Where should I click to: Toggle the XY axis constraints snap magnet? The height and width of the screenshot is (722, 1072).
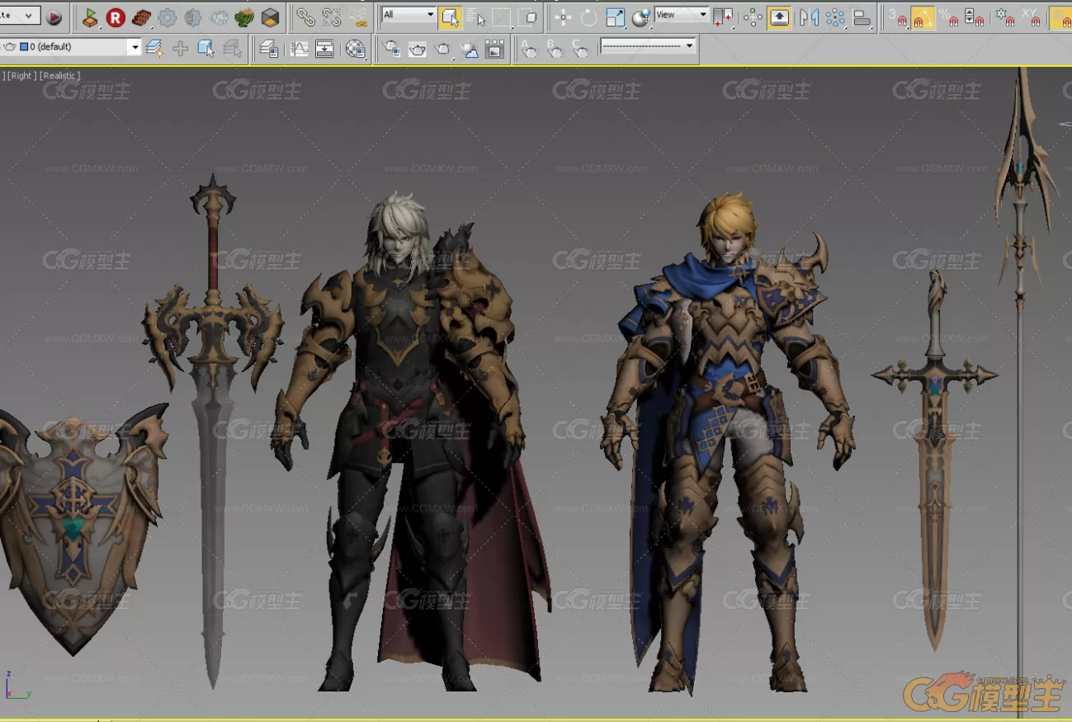(1031, 17)
